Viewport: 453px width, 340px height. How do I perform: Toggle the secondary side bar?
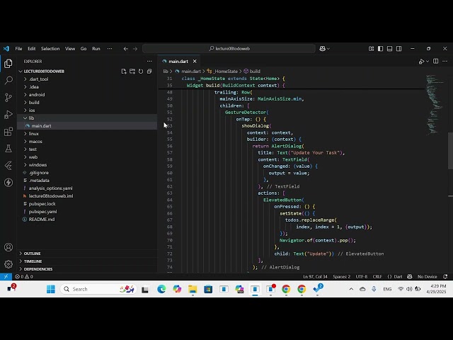(399, 49)
